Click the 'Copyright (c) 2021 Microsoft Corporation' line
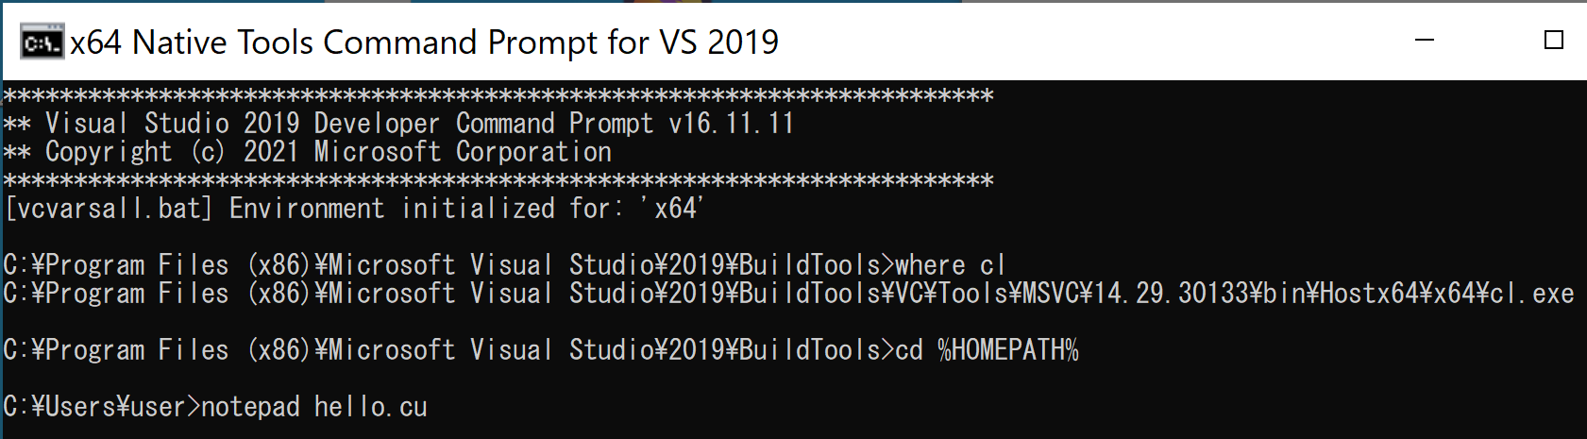The width and height of the screenshot is (1587, 439). [329, 152]
